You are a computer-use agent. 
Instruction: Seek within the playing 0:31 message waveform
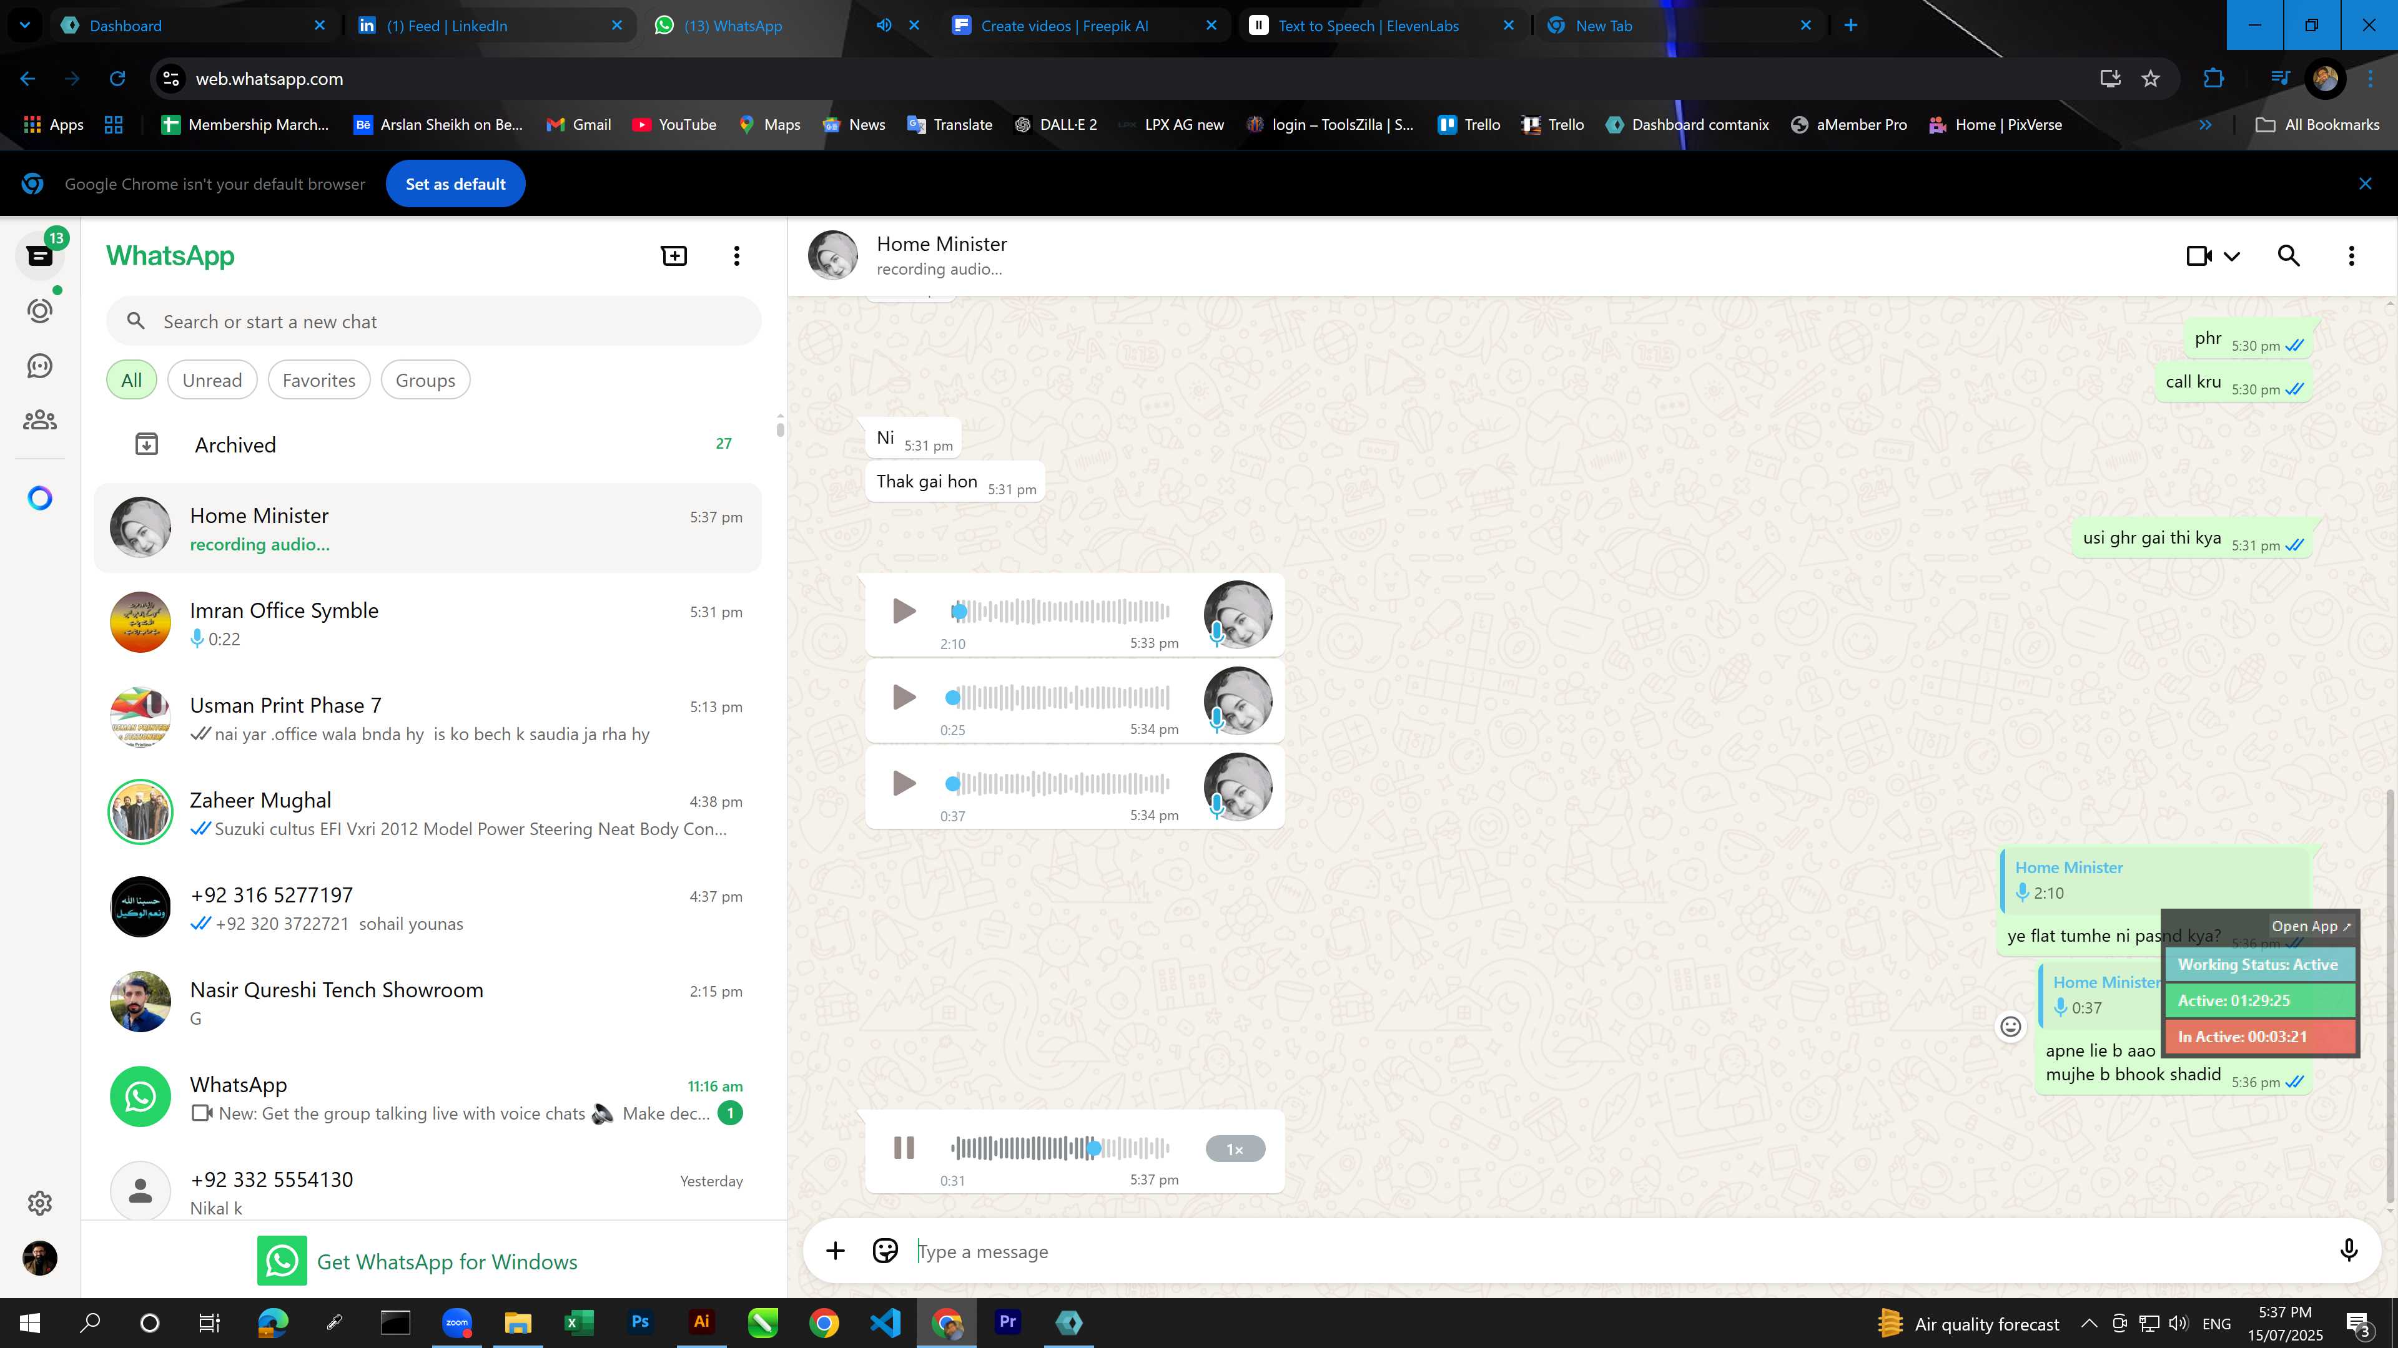pos(1059,1148)
